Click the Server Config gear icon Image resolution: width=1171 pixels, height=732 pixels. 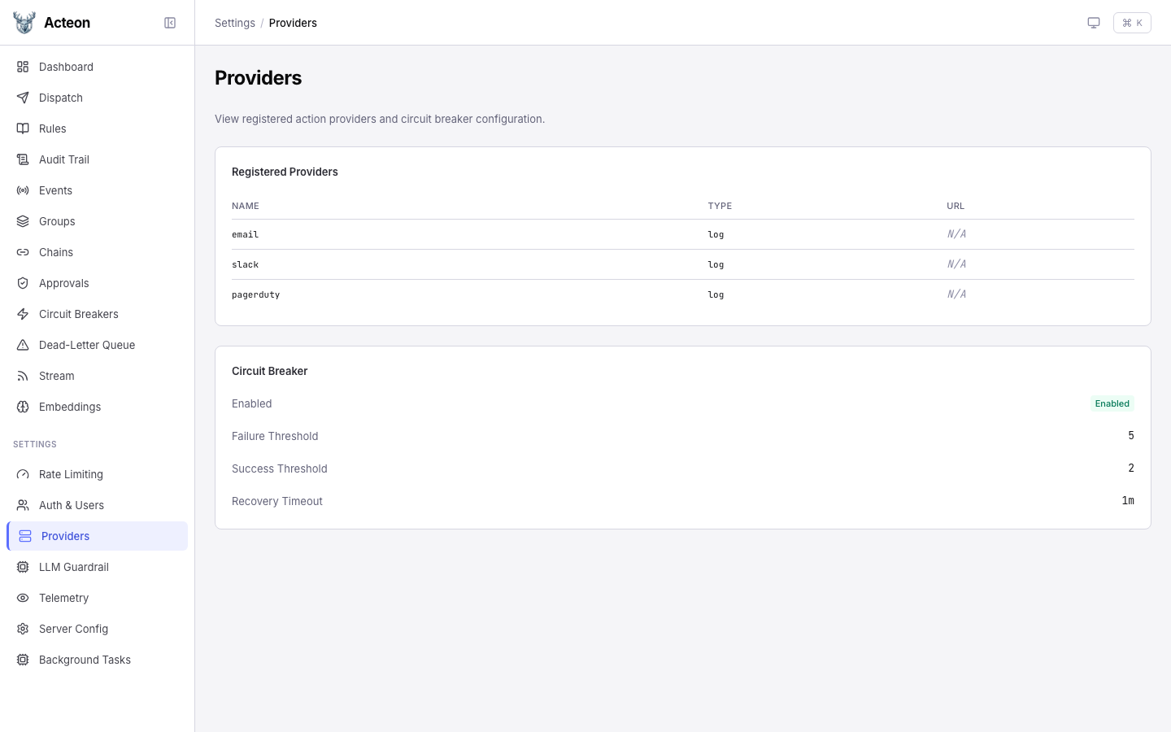23,629
